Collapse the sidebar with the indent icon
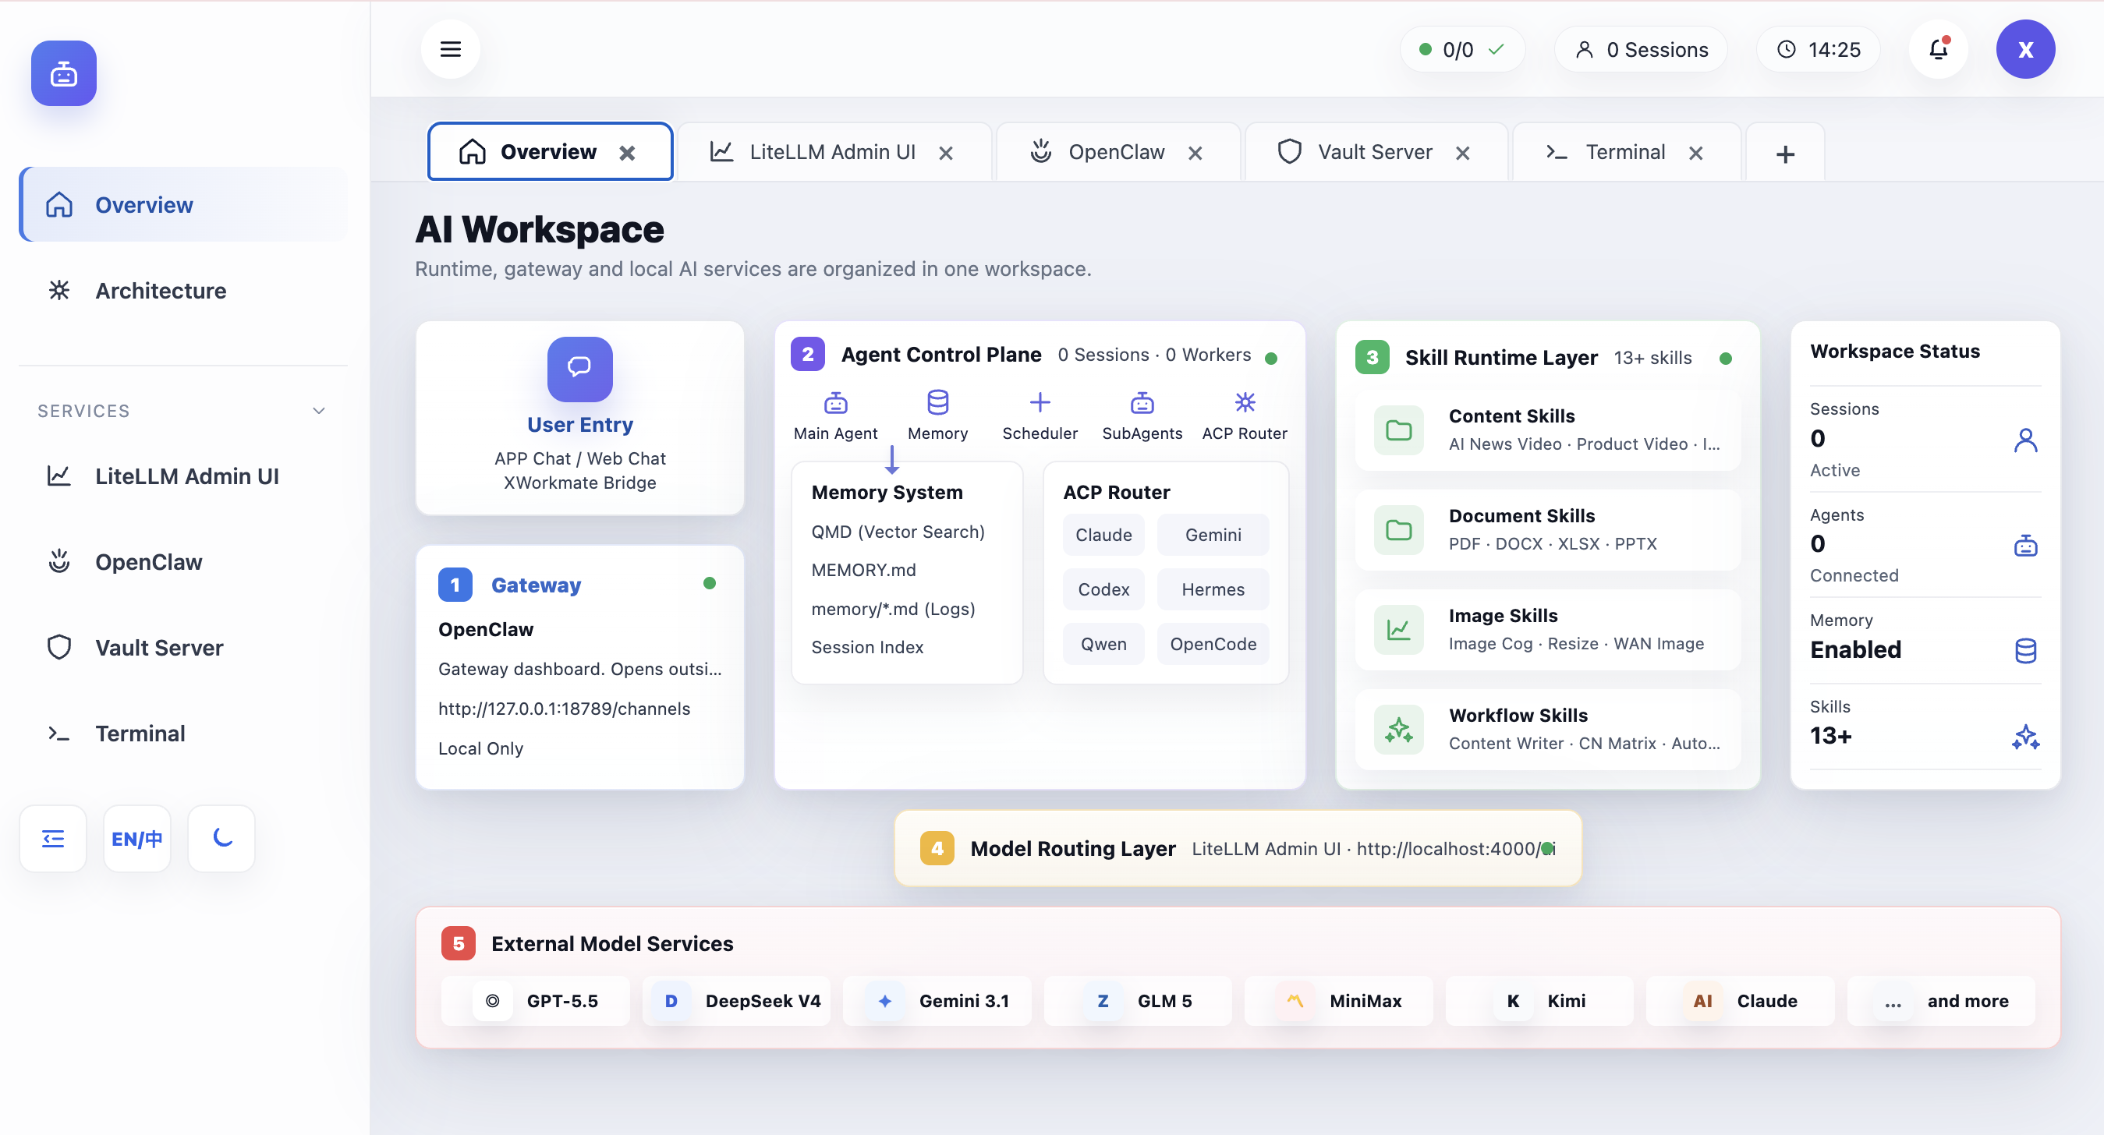The width and height of the screenshot is (2104, 1135). (53, 839)
